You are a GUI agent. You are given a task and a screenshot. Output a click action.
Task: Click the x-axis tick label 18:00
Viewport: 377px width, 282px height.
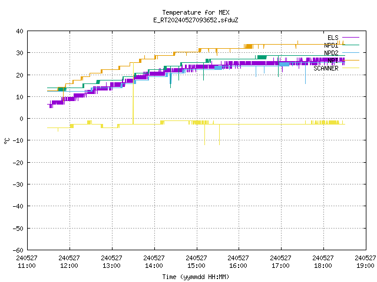323,266
